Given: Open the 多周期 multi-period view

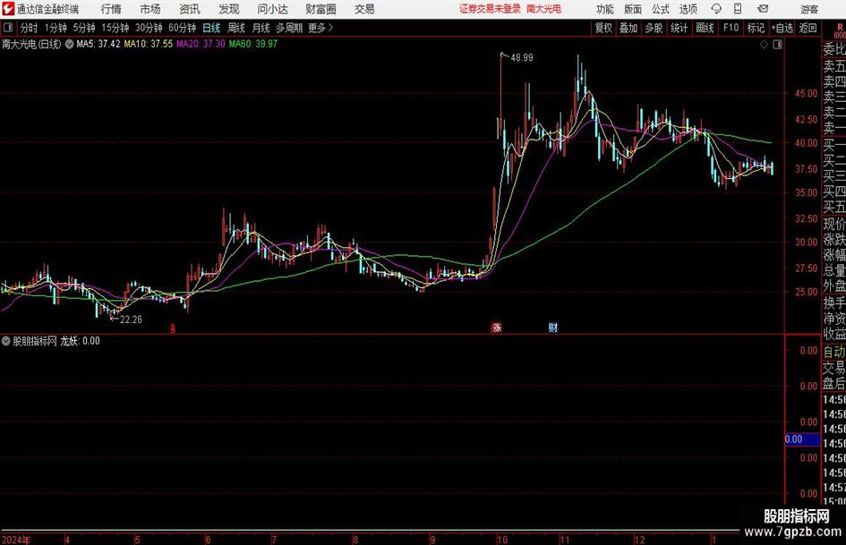Looking at the screenshot, I should pyautogui.click(x=289, y=28).
